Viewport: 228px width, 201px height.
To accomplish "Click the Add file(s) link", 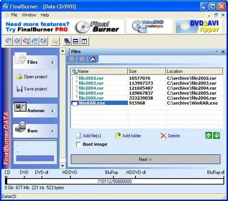I will pos(92,136).
